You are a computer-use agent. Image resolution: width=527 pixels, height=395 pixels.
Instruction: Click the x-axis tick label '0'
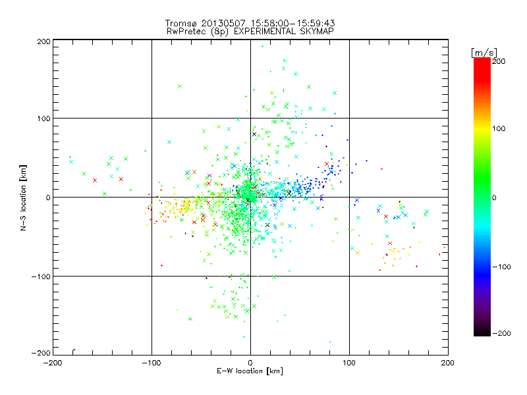pyautogui.click(x=250, y=363)
